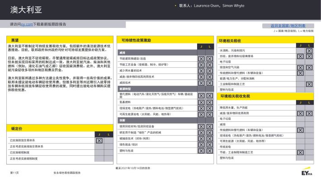Click the 截至2021年10月14日的信息 footnote
The image size is (321, 180).
point(133,168)
